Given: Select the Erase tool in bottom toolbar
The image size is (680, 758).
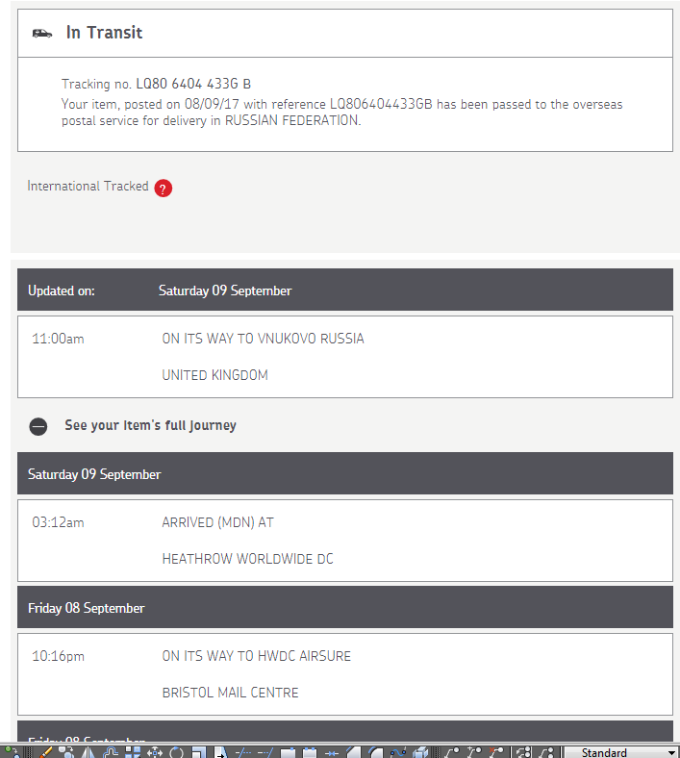Looking at the screenshot, I should click(44, 752).
